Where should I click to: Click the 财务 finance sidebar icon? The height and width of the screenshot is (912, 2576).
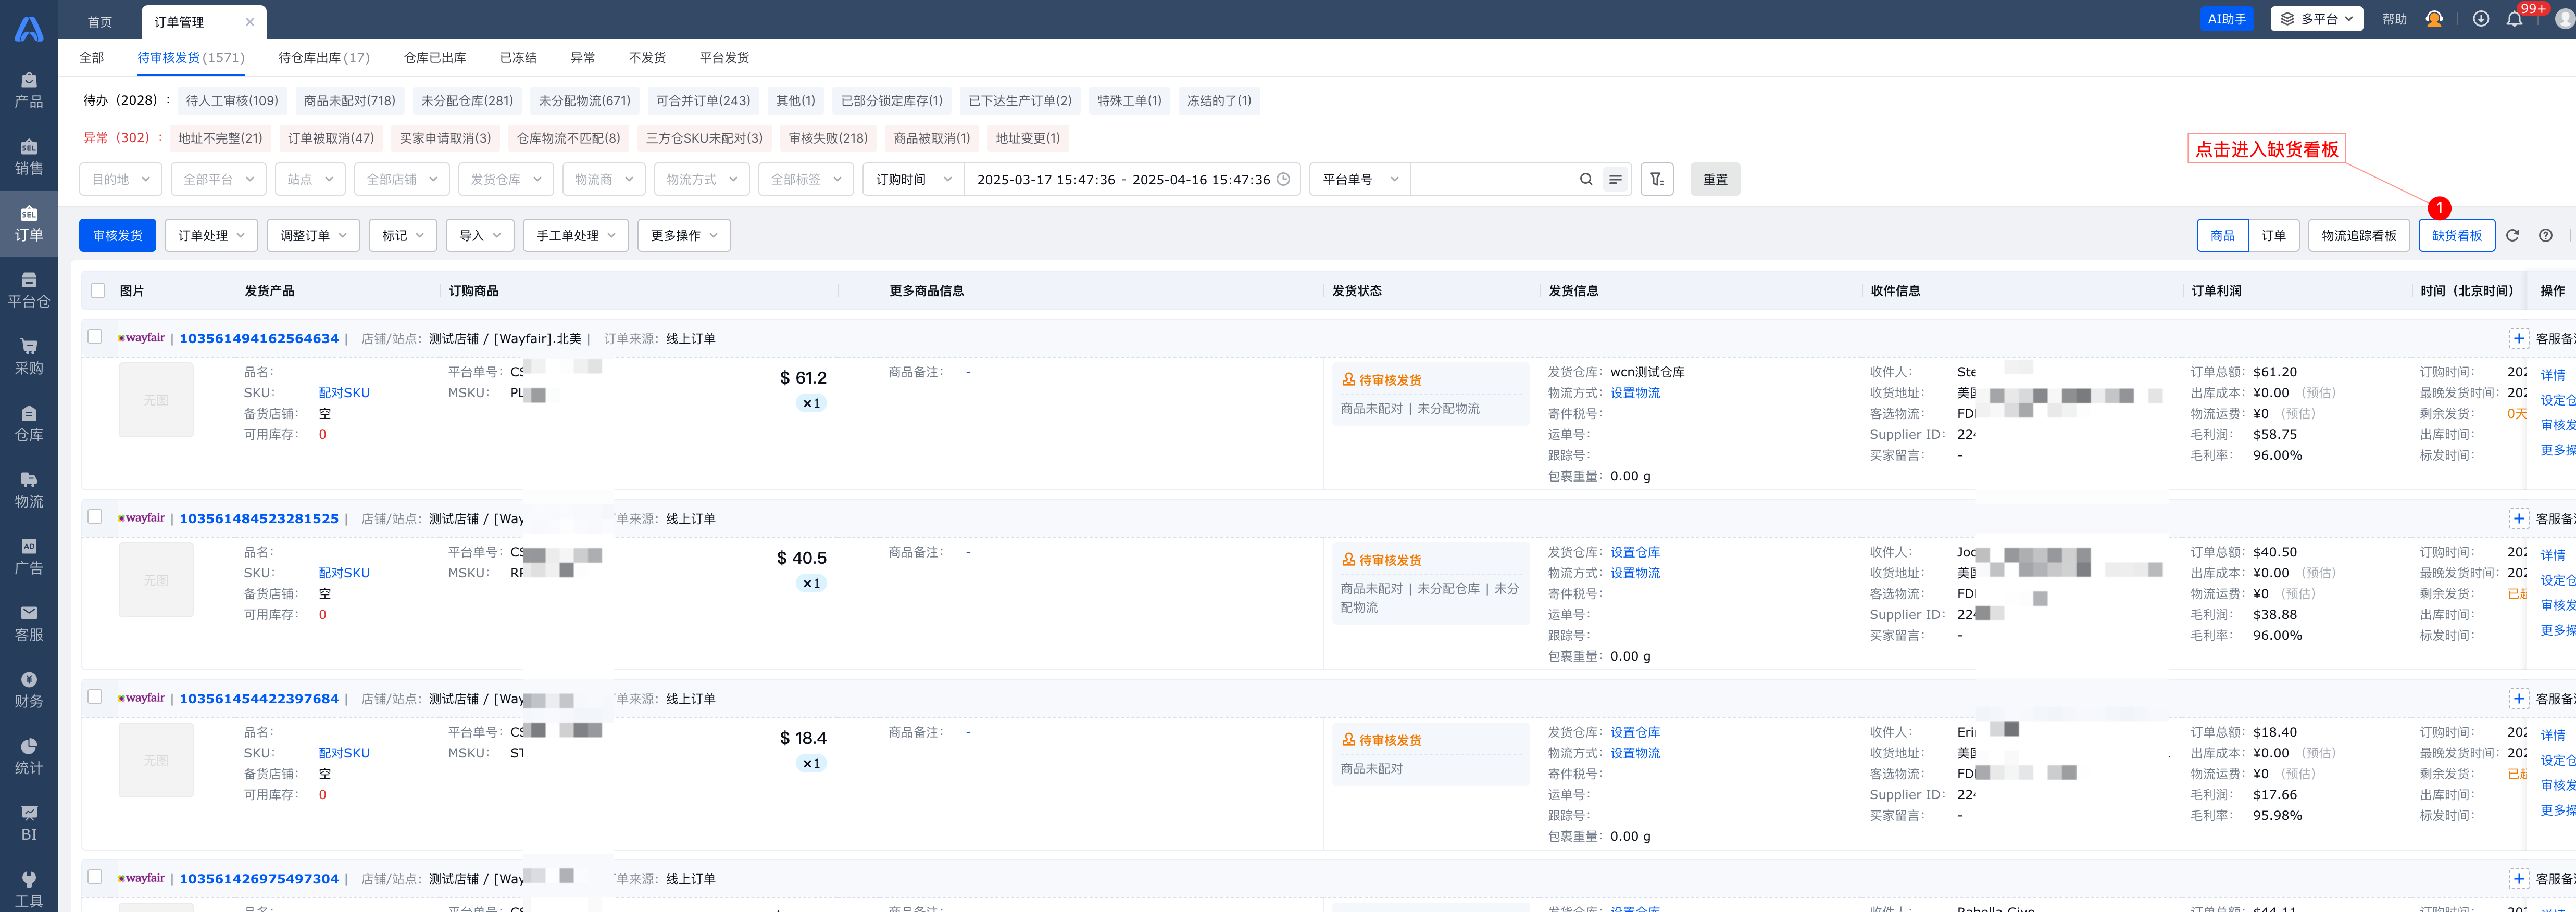click(x=29, y=690)
